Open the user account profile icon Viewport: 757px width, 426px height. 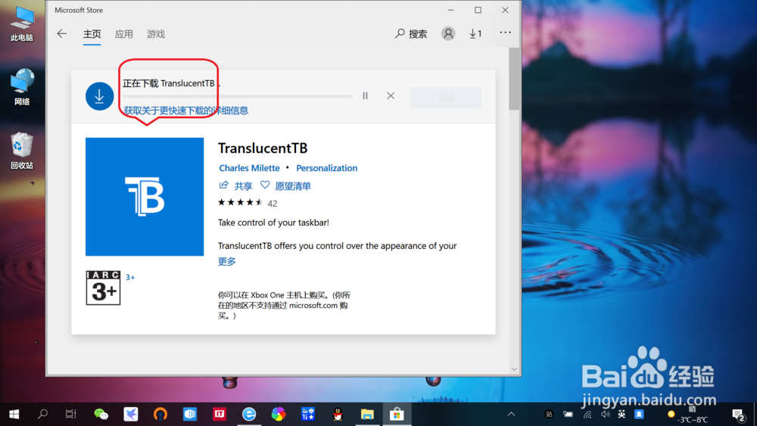click(448, 33)
